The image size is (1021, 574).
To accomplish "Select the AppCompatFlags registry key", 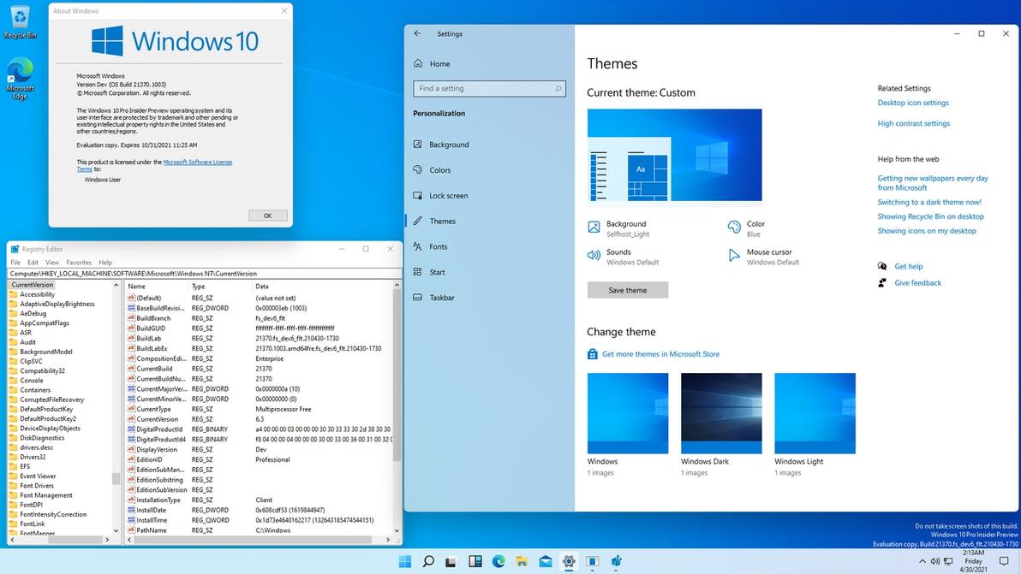I will 39,323.
